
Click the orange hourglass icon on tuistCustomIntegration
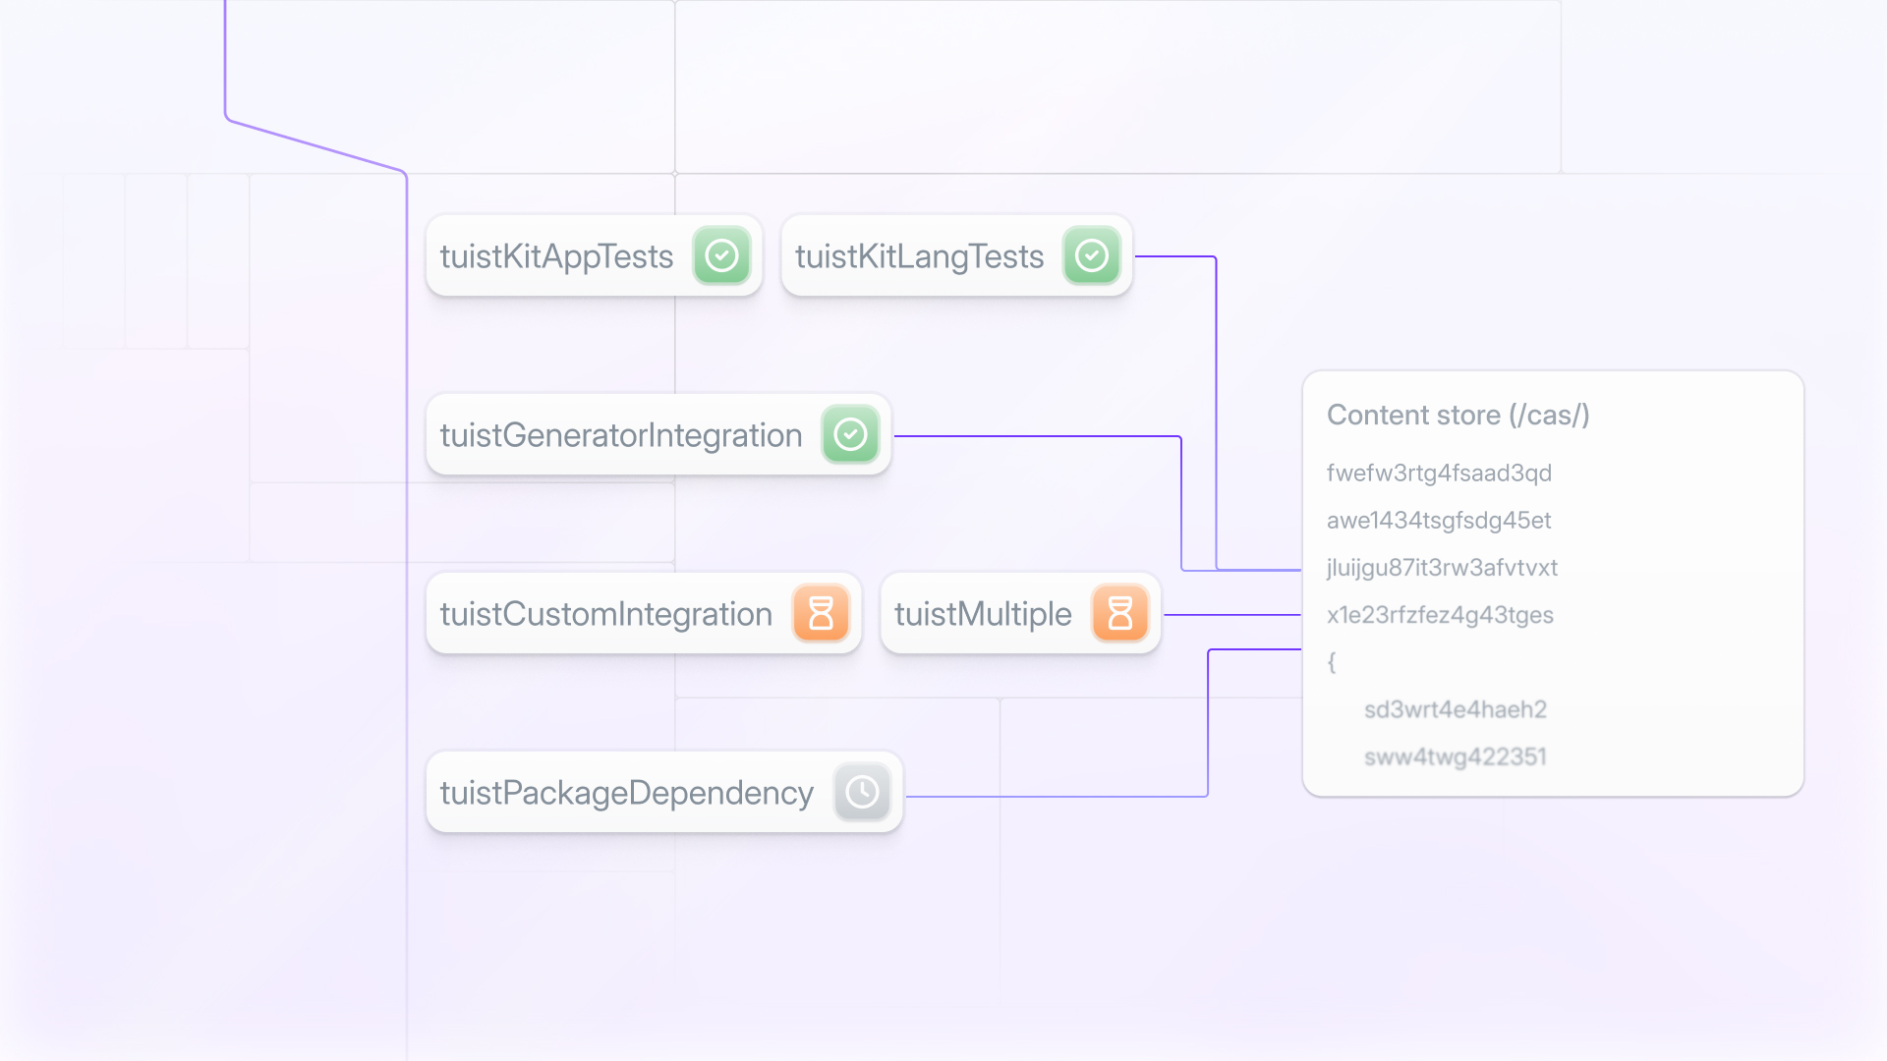point(821,613)
